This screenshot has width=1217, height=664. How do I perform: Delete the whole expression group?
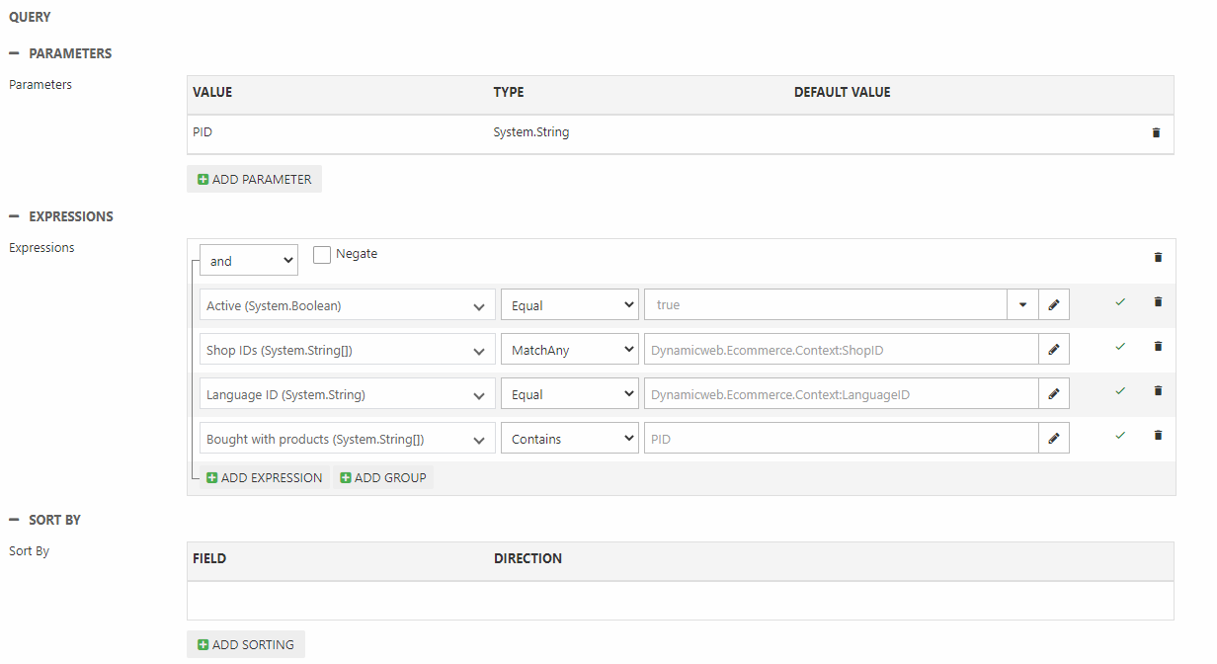pos(1158,257)
